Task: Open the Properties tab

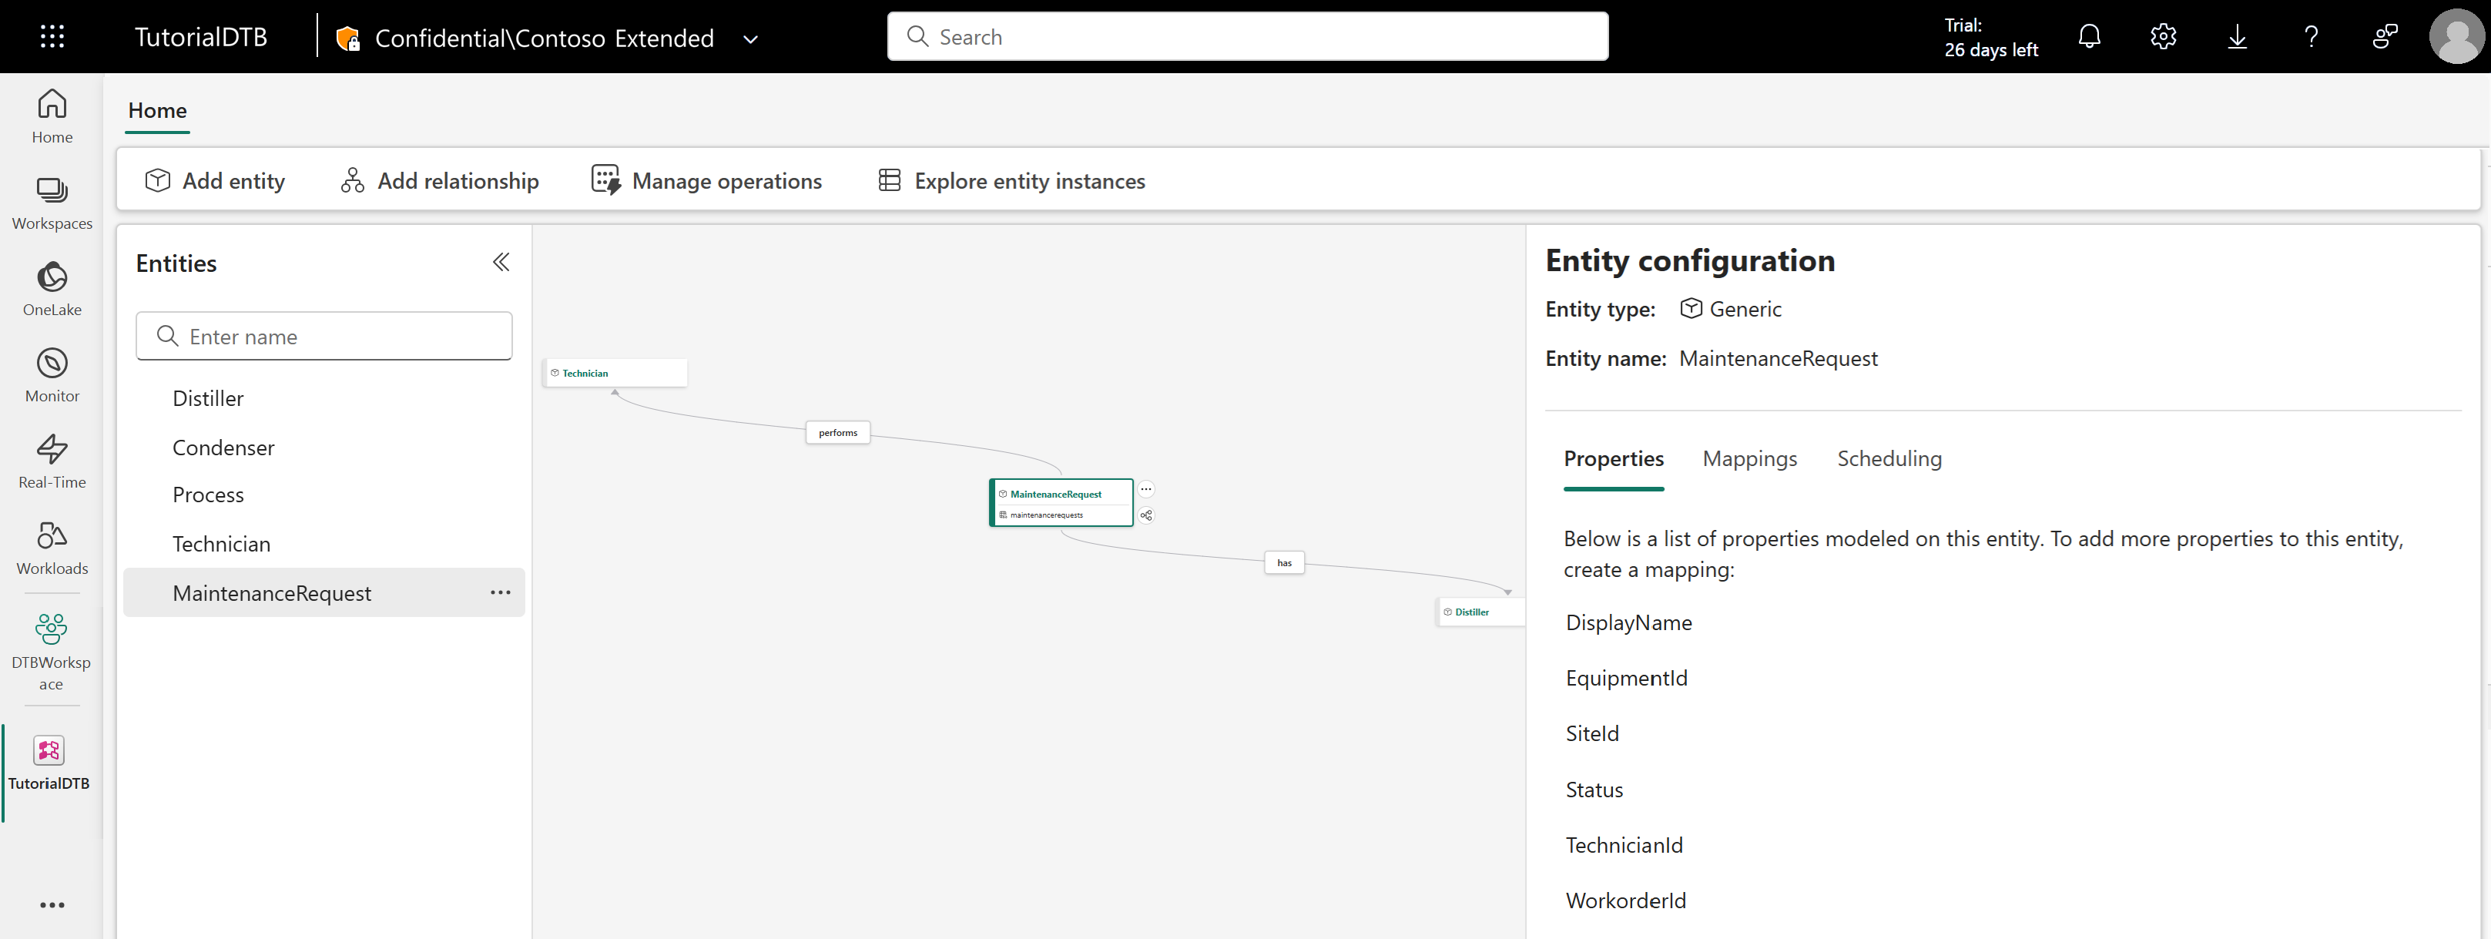Action: [1613, 458]
